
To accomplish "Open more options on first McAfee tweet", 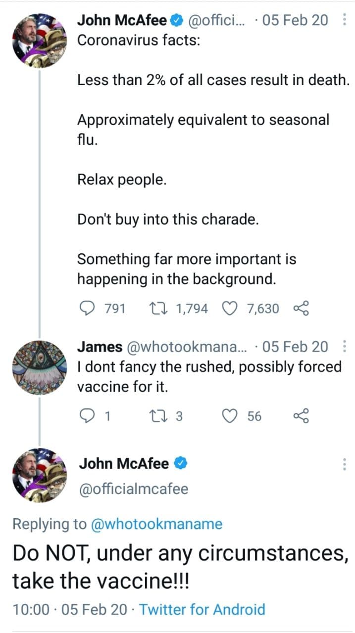I will 345,20.
